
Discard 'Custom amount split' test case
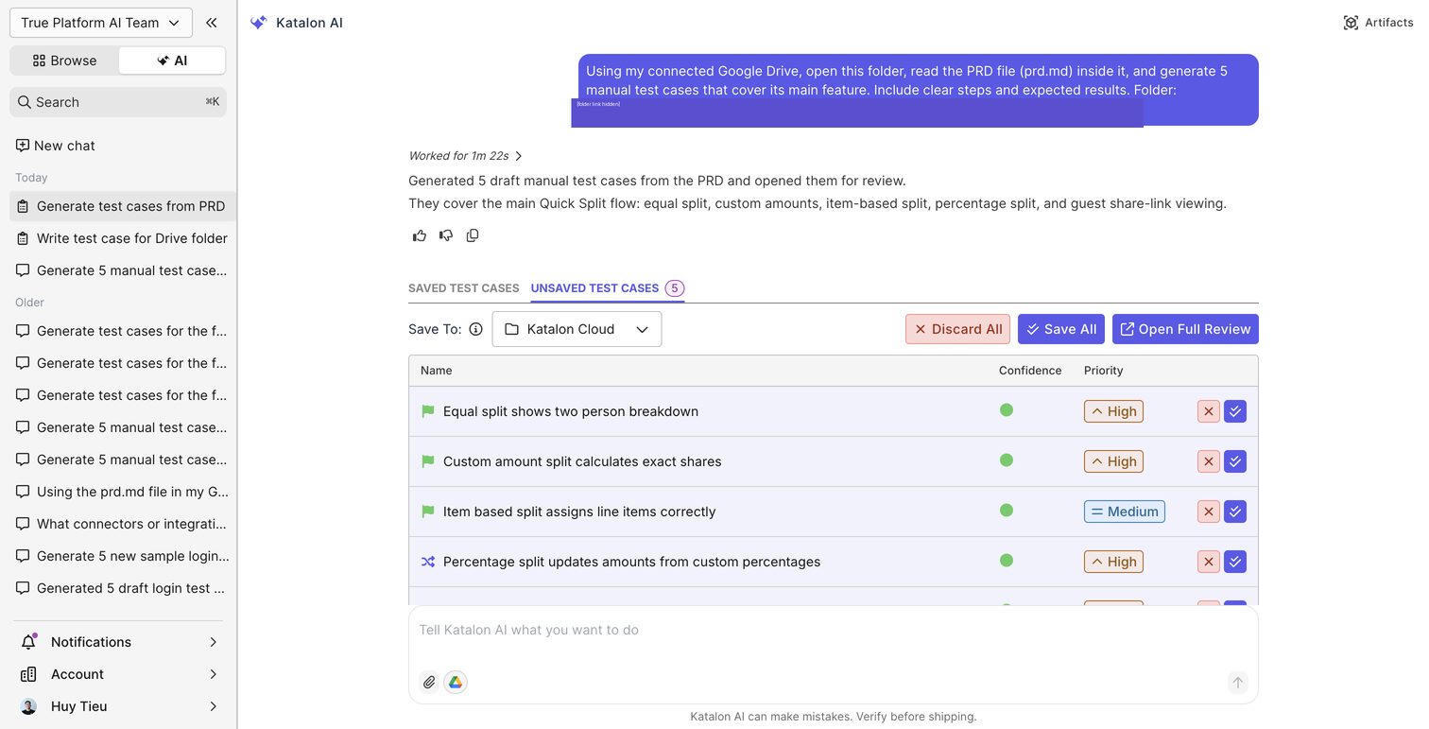(1209, 461)
